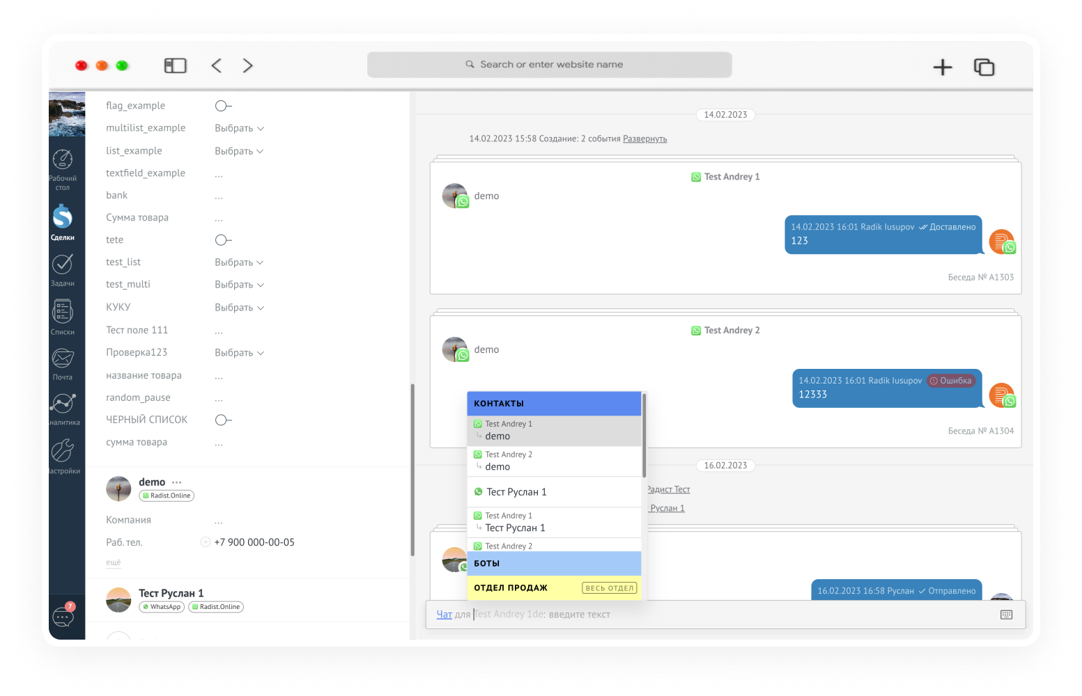This screenshot has height=696, width=1082.
Task: Click the browser address search field
Action: (x=550, y=65)
